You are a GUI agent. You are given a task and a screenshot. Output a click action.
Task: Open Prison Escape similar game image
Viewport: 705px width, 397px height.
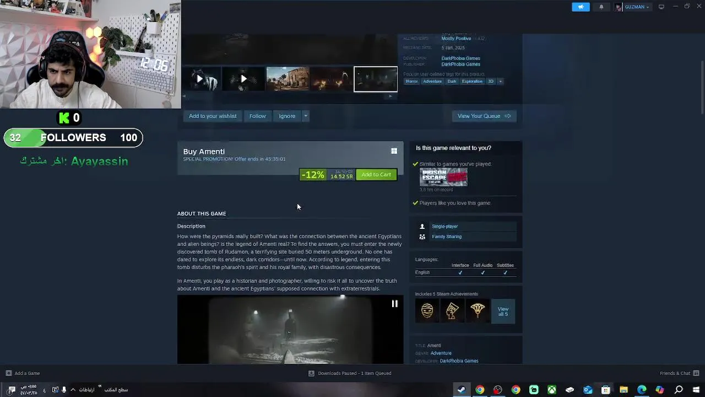point(443,177)
